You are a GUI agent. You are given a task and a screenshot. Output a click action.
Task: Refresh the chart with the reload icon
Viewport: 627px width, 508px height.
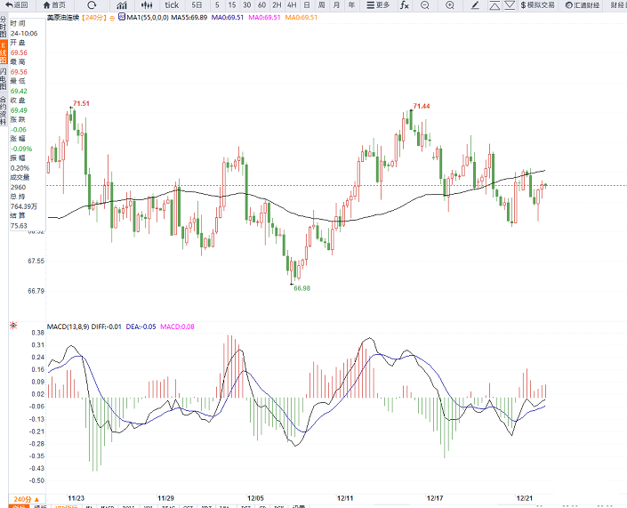click(x=92, y=5)
